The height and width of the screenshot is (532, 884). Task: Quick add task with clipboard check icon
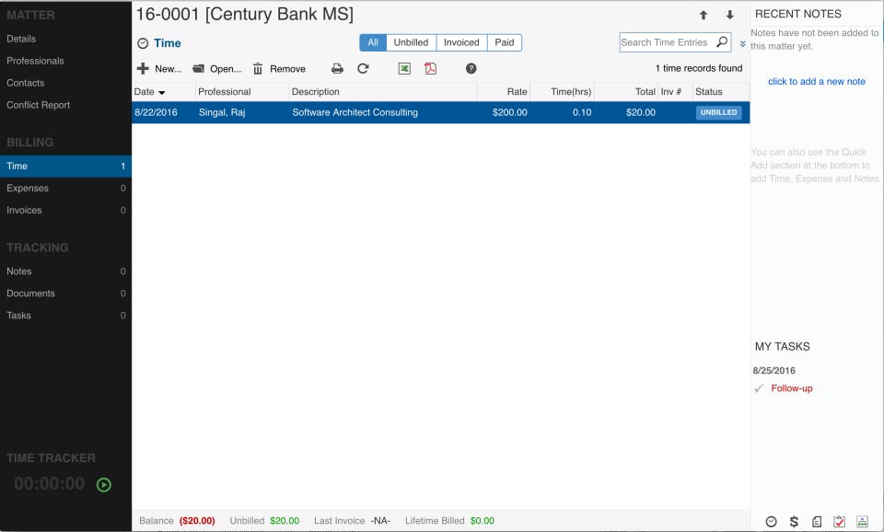(x=840, y=522)
